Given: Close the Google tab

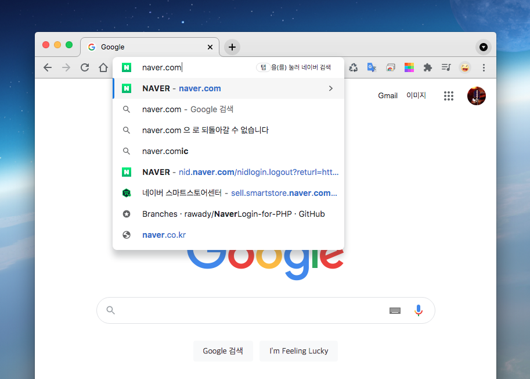Looking at the screenshot, I should point(210,47).
